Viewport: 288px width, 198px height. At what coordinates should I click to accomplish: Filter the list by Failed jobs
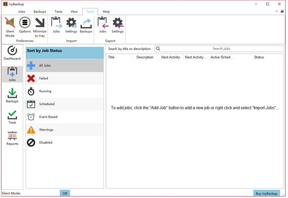click(65, 78)
